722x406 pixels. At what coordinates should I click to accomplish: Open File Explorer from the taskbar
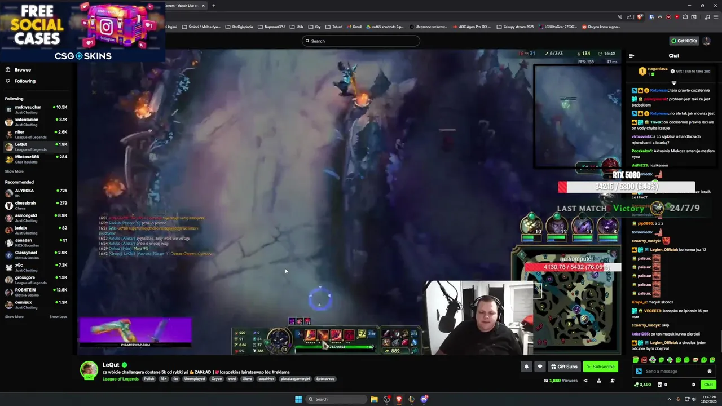[374, 399]
